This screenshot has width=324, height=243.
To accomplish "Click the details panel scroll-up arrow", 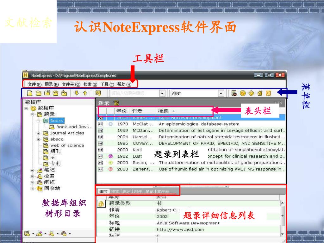I will [283, 203].
